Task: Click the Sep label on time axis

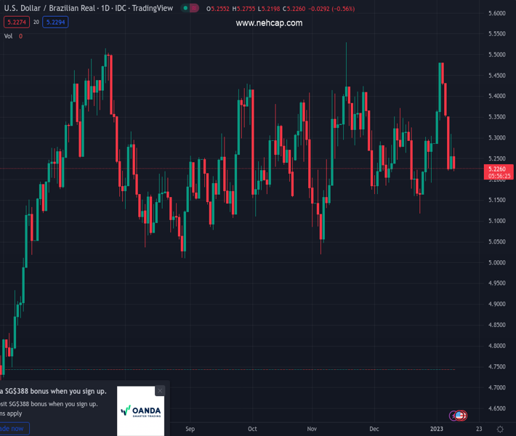Action: point(190,429)
